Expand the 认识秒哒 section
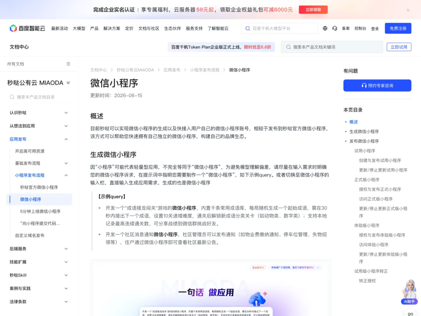Viewport: 421px width, 316px height. [x=66, y=113]
